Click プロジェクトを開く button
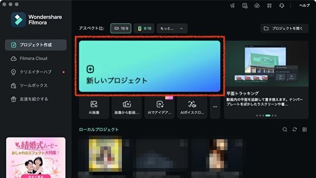Screen dimensions: 316x178 click(x=284, y=28)
